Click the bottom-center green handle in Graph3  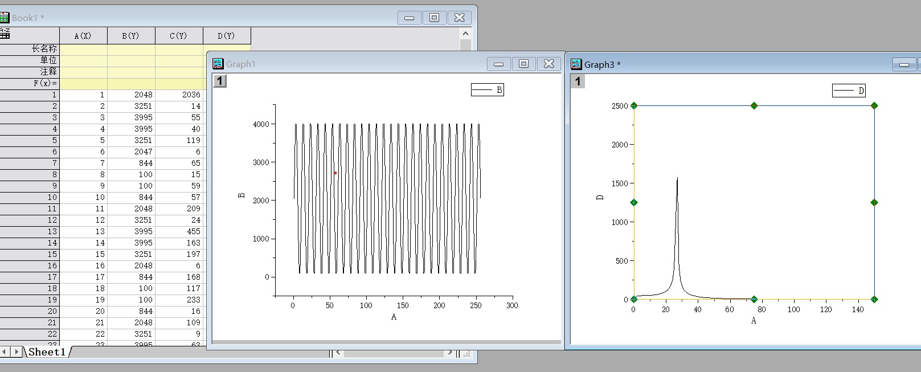(754, 300)
